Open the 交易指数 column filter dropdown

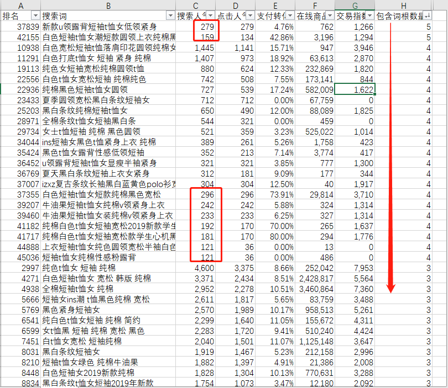(x=370, y=15)
